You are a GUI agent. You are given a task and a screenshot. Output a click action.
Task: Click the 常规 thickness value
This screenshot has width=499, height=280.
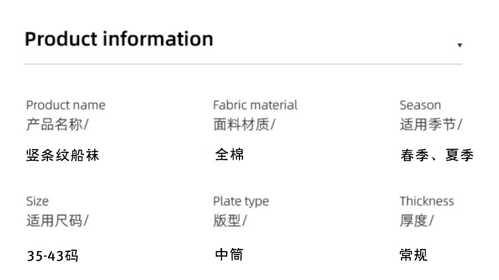(414, 255)
